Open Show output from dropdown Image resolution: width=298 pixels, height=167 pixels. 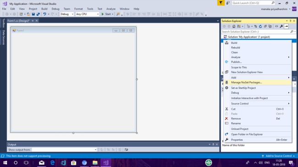[65, 150]
